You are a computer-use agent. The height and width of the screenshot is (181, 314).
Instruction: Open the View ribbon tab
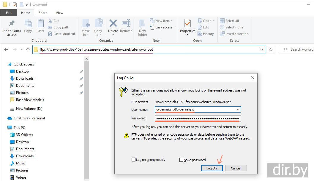coord(59,13)
